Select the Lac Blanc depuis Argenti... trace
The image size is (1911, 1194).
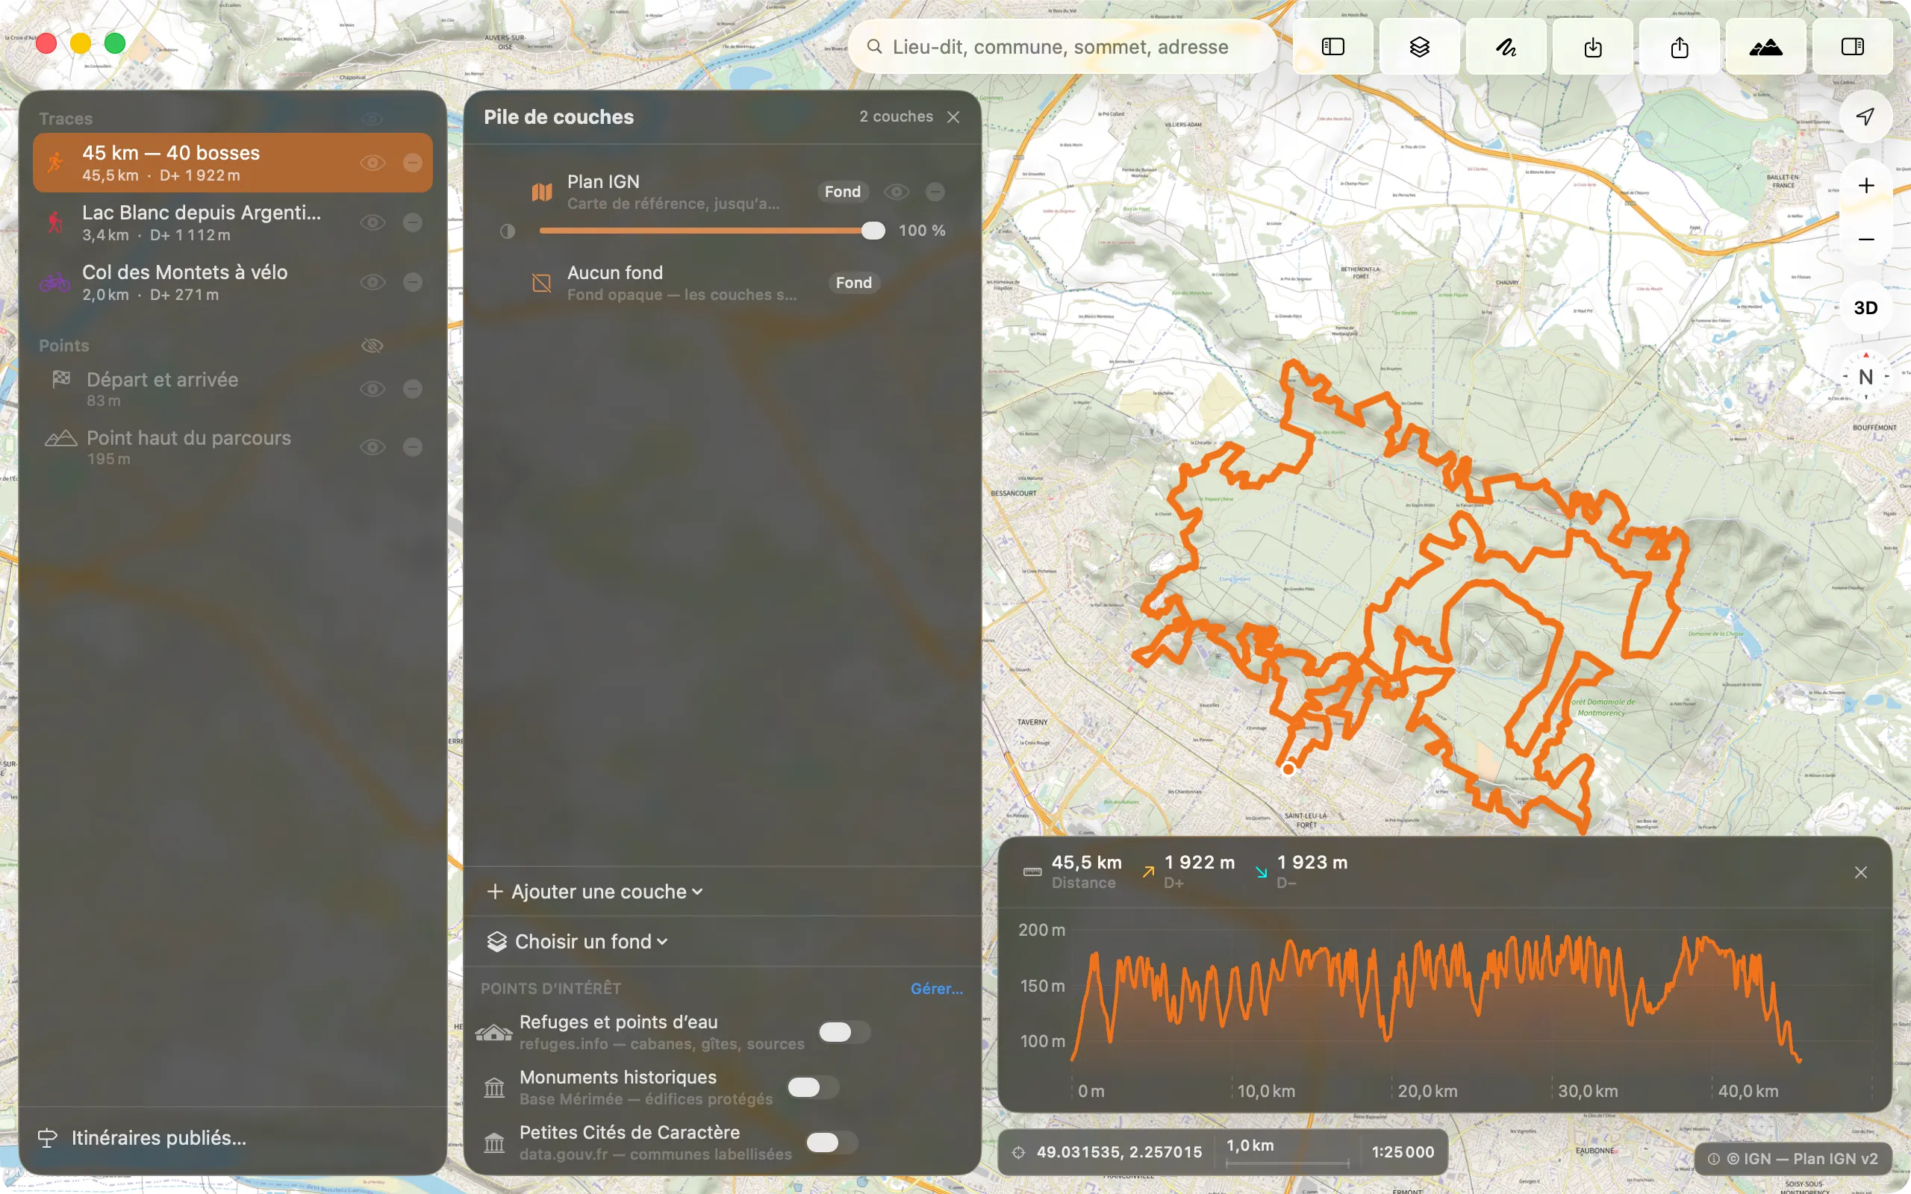tap(233, 222)
